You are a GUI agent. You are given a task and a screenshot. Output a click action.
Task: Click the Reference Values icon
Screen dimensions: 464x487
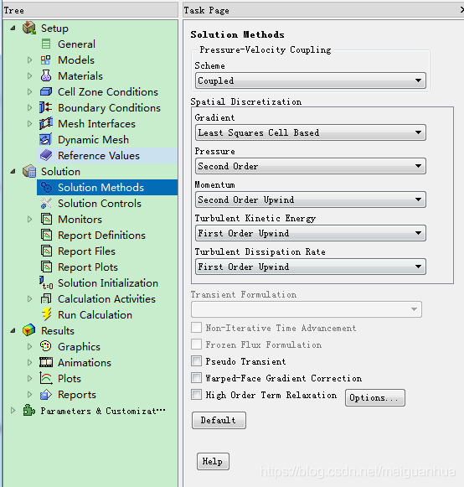[x=46, y=155]
